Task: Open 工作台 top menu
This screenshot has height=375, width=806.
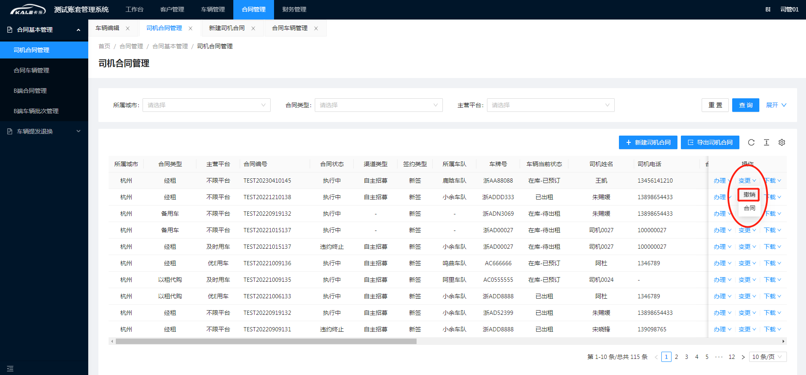Action: click(134, 9)
